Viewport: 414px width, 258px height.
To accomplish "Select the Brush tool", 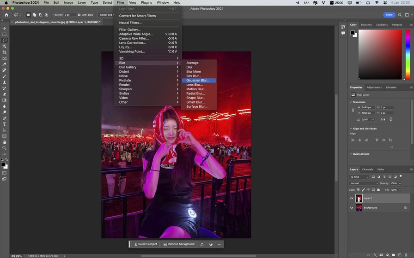I will (4, 76).
